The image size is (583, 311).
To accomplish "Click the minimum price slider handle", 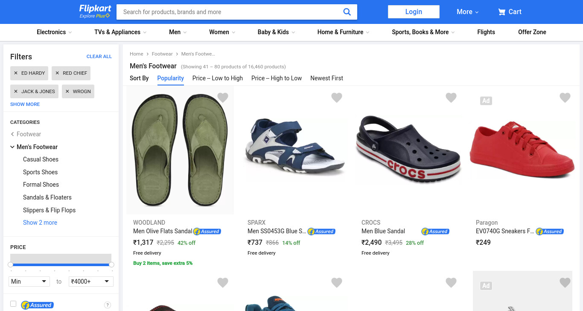I will 11,265.
